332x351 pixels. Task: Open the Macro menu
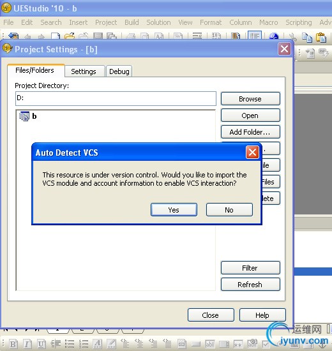pos(269,22)
